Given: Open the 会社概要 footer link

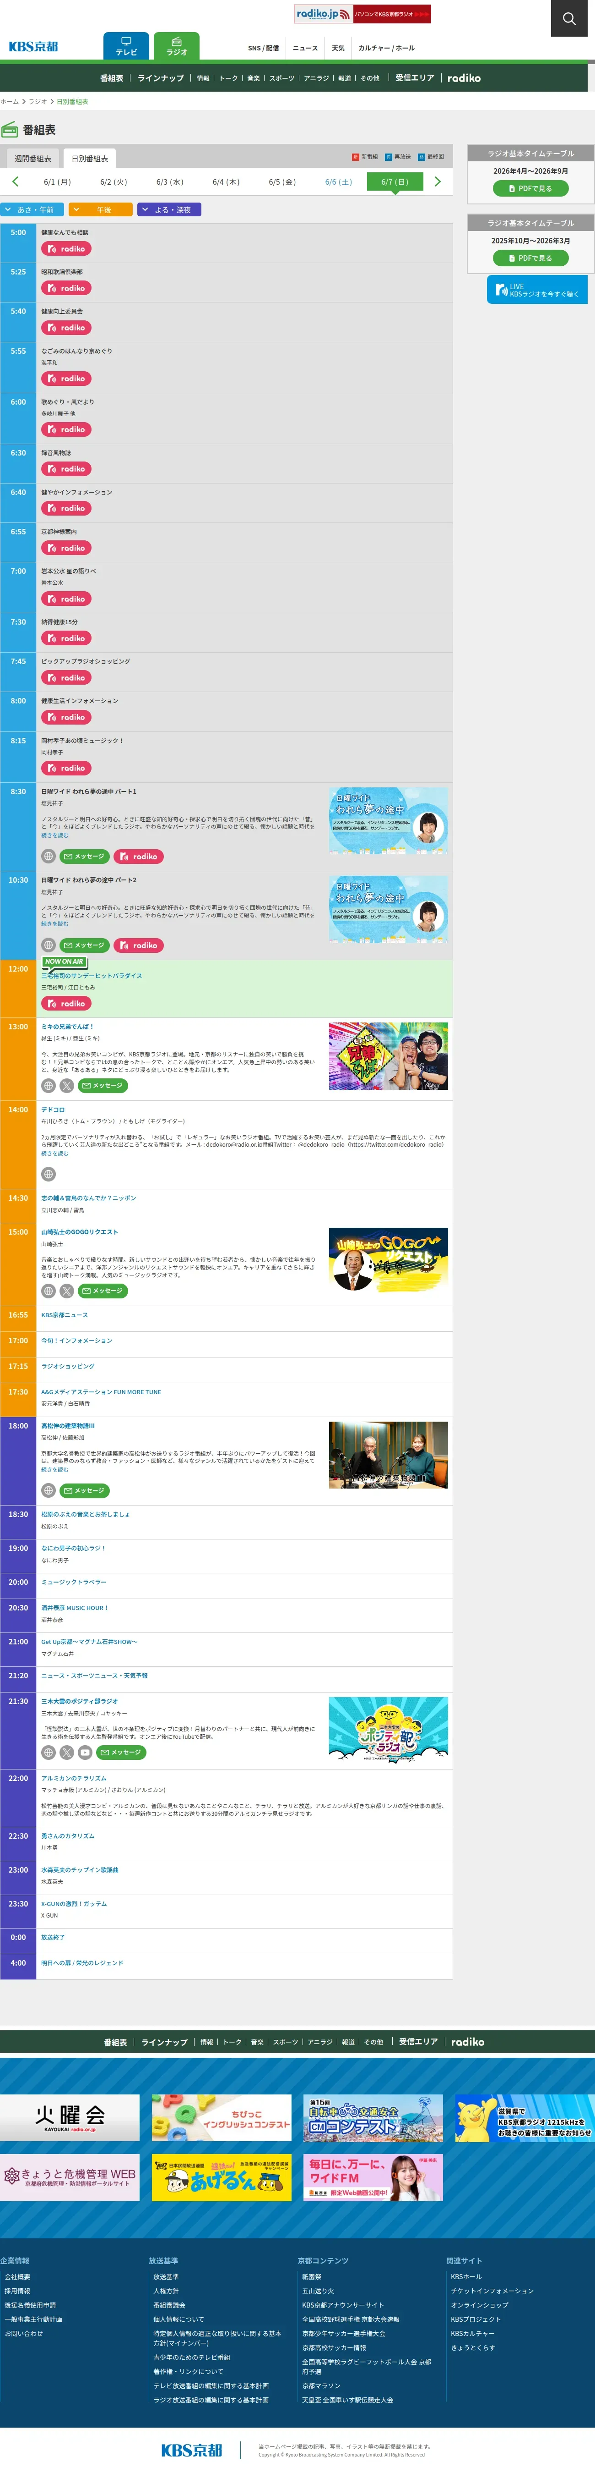Looking at the screenshot, I should click(17, 2276).
